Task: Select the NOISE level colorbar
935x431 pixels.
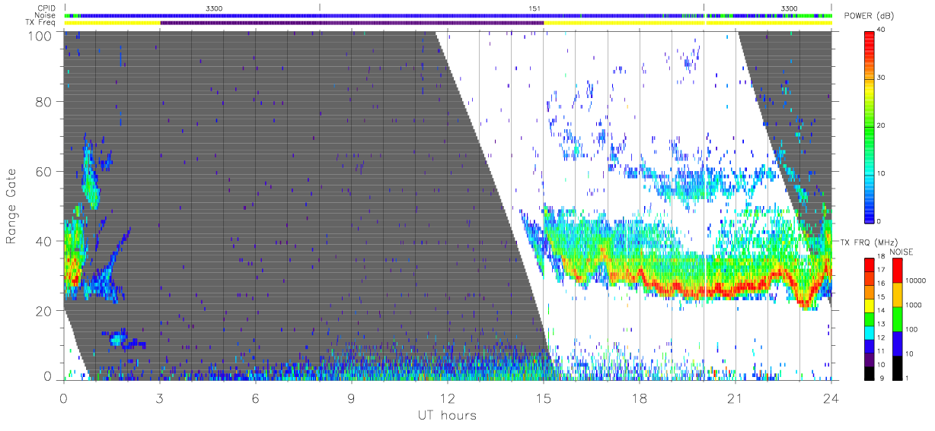Action: pos(897,318)
